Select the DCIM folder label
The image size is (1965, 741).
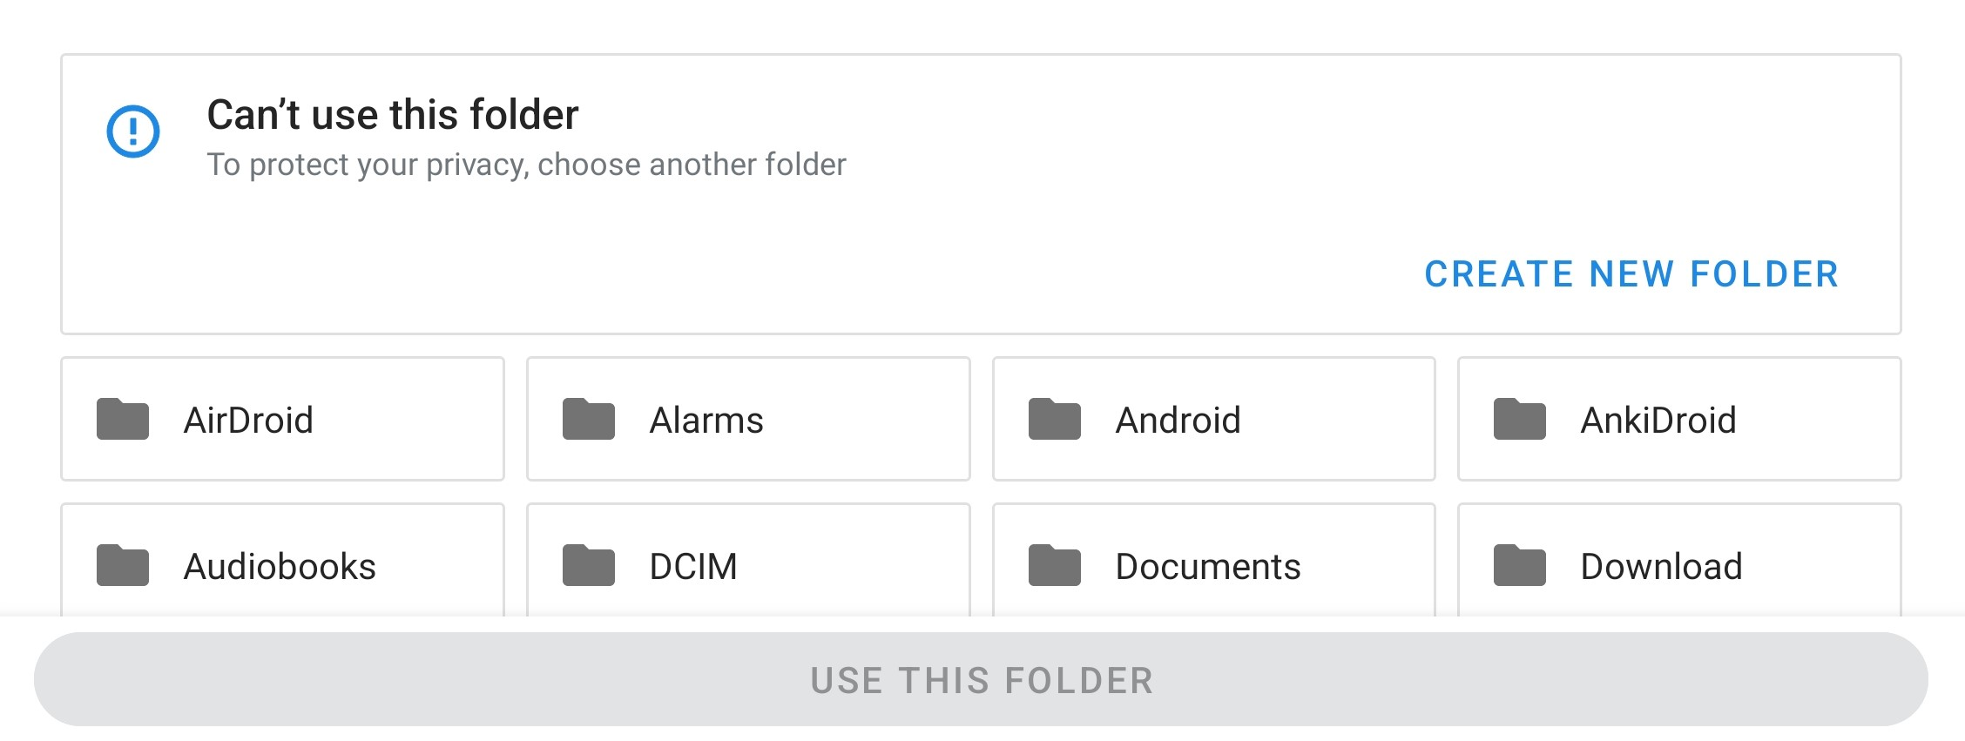tap(693, 567)
